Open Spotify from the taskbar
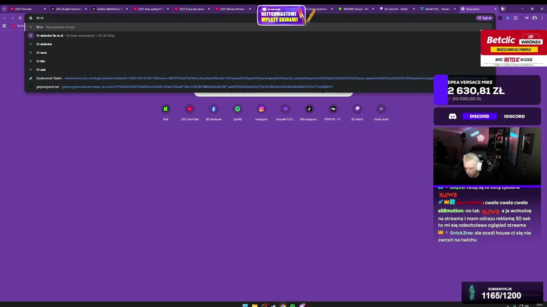 (x=292, y=306)
